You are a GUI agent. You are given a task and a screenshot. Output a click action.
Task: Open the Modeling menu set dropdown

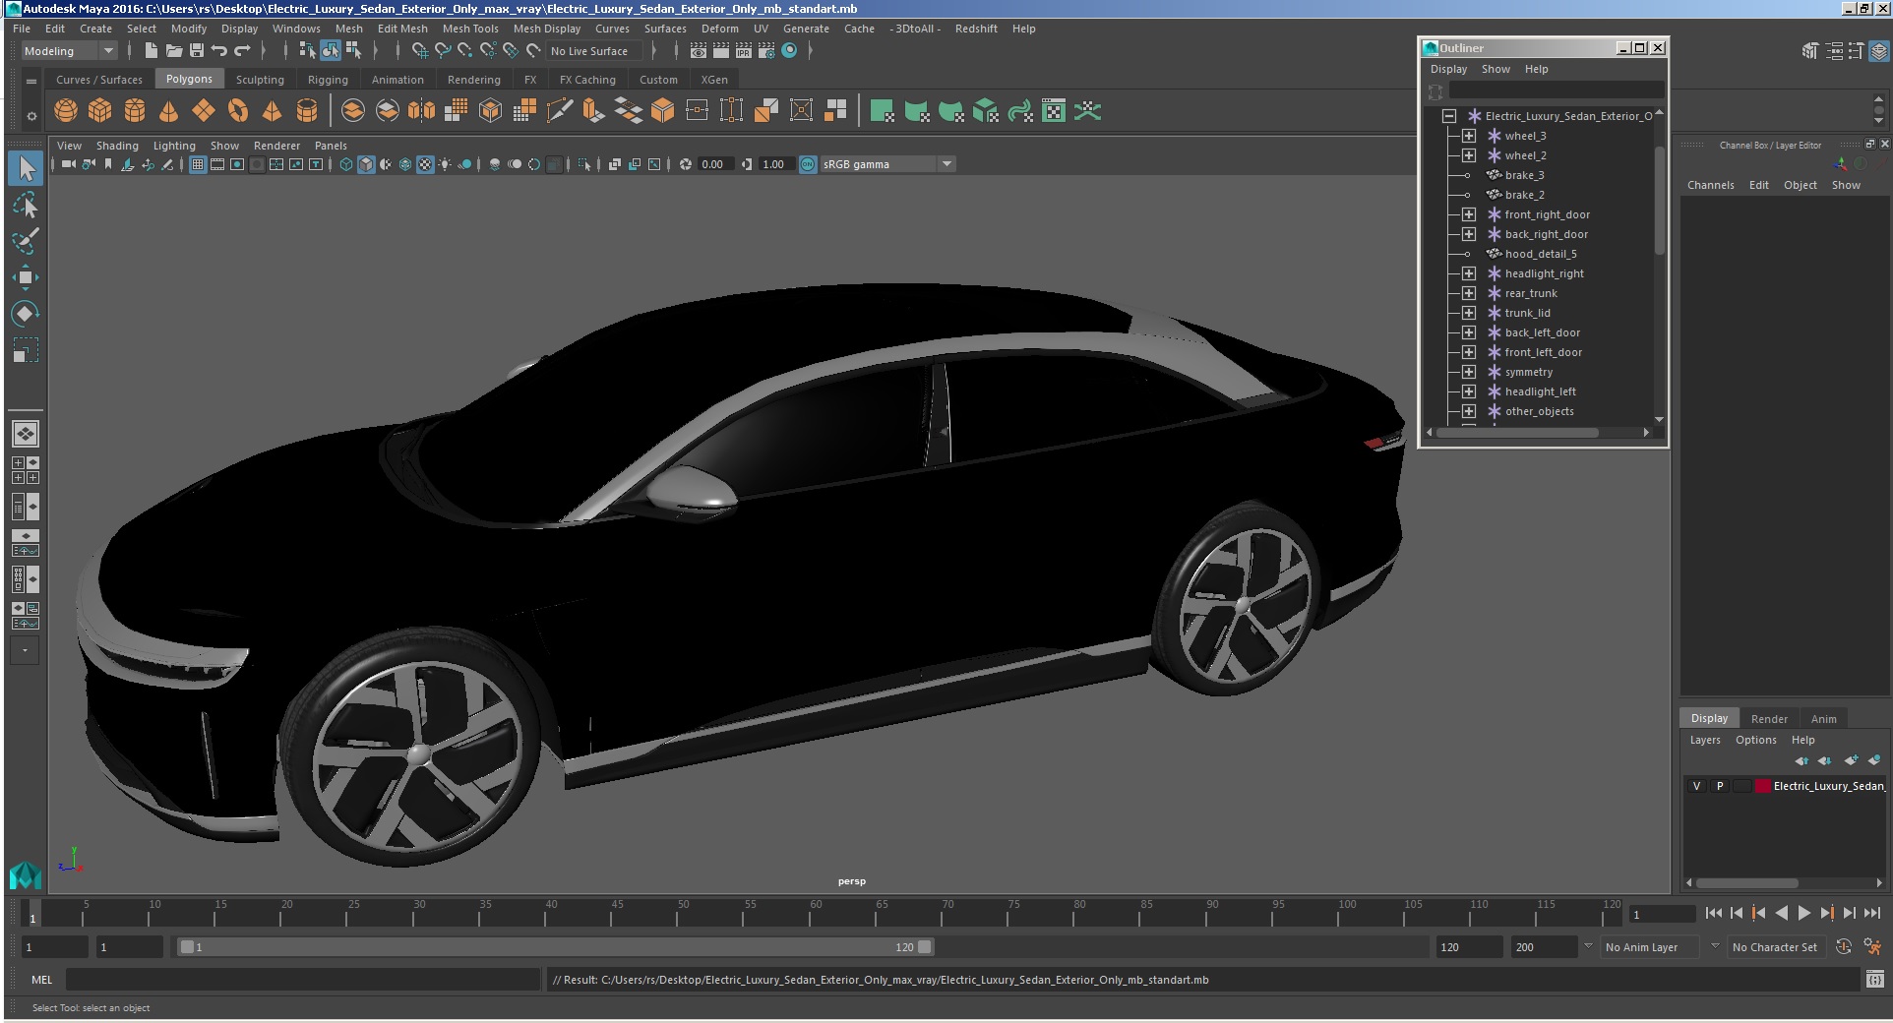pyautogui.click(x=69, y=51)
